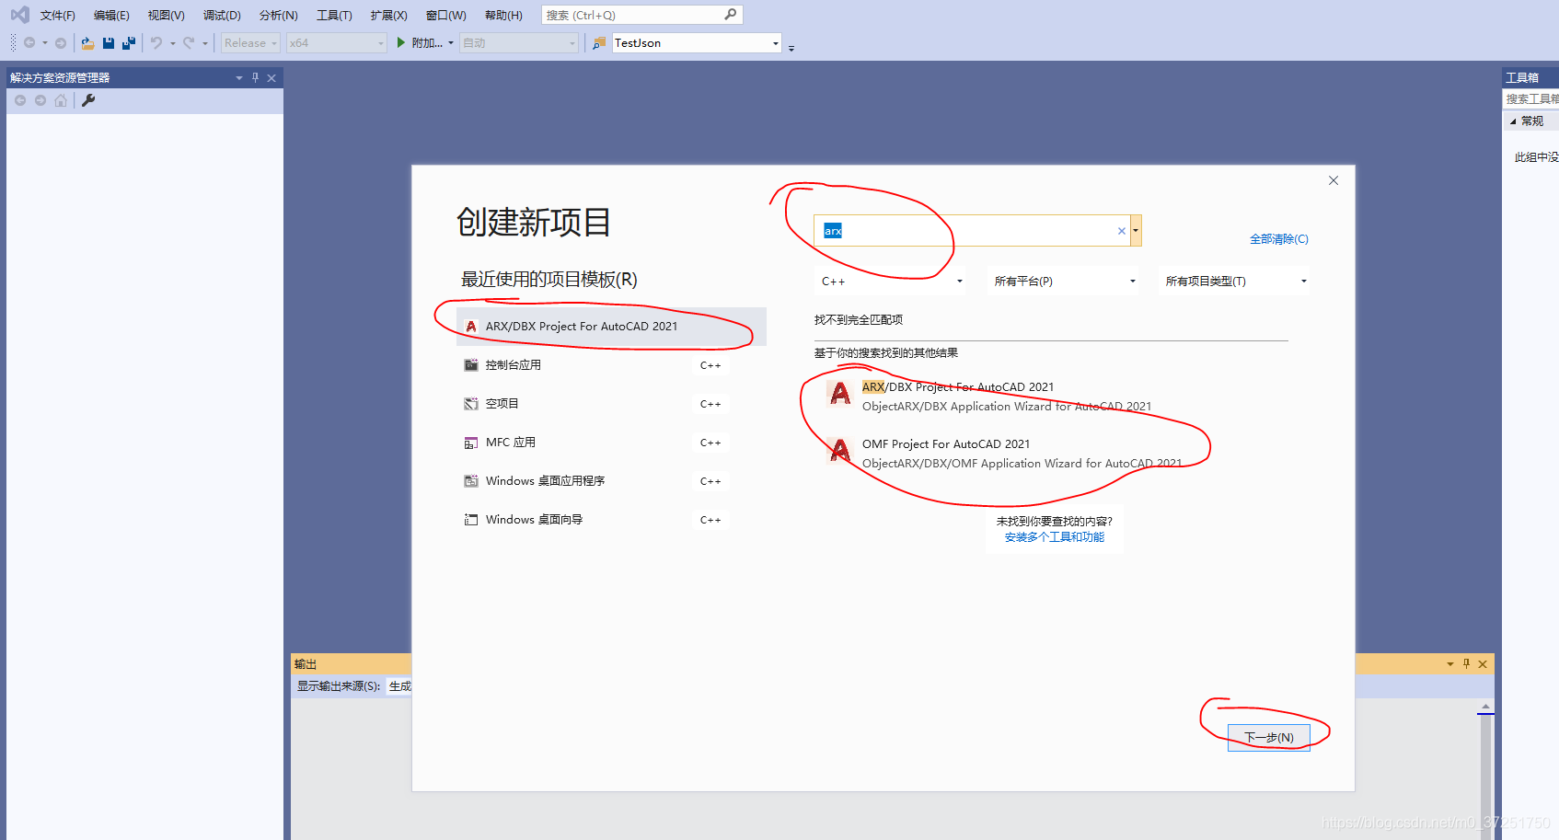
Task: Click the Save All toolbar icon
Action: point(129,42)
